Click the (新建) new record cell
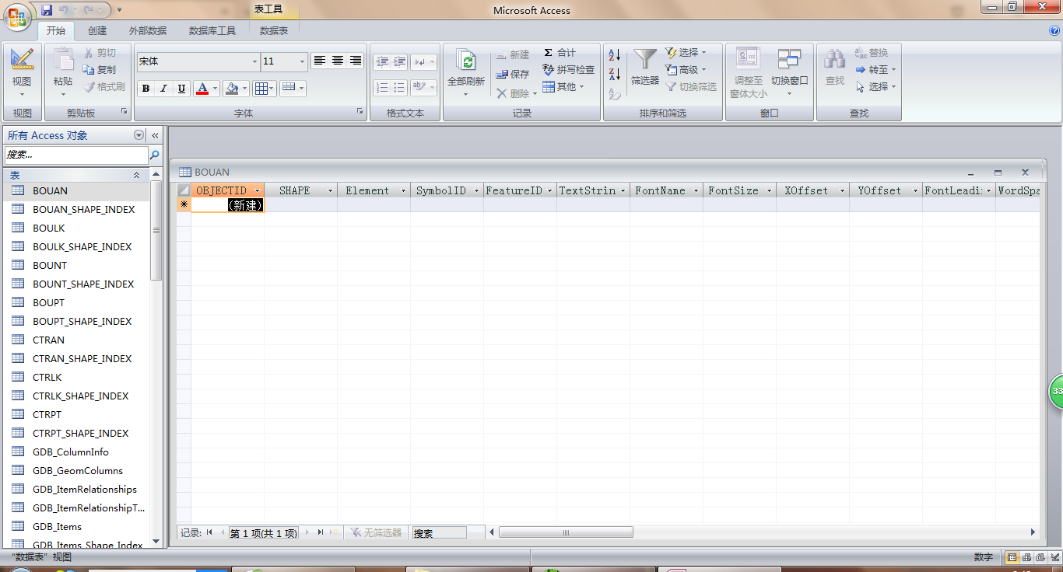The image size is (1063, 572). pos(228,205)
